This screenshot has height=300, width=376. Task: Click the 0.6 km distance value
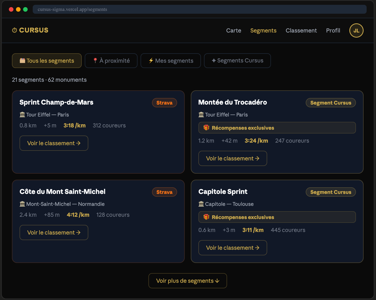point(207,230)
